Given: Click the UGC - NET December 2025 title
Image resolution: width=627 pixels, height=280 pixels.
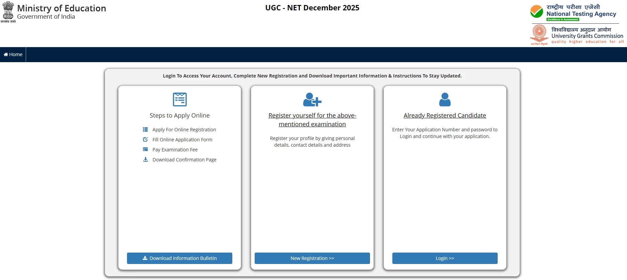Looking at the screenshot, I should [x=312, y=8].
